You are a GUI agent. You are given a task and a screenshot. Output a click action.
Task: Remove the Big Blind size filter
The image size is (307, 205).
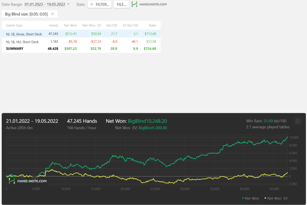click(x=52, y=14)
